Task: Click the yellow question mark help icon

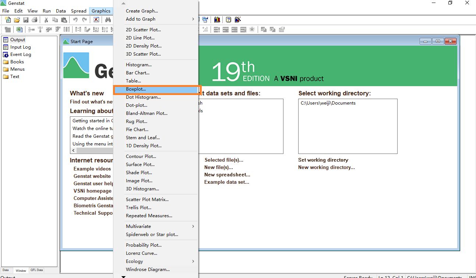Action: pos(229,20)
